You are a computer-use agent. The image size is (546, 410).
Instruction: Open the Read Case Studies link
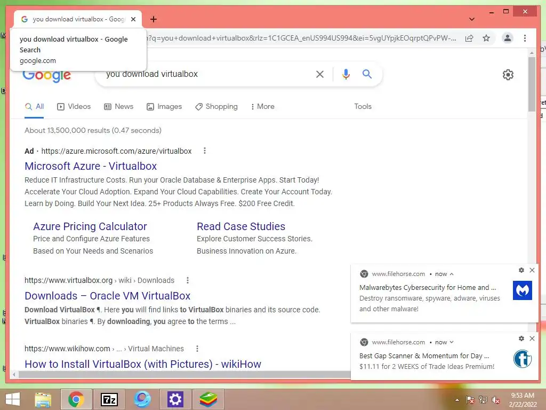point(241,226)
